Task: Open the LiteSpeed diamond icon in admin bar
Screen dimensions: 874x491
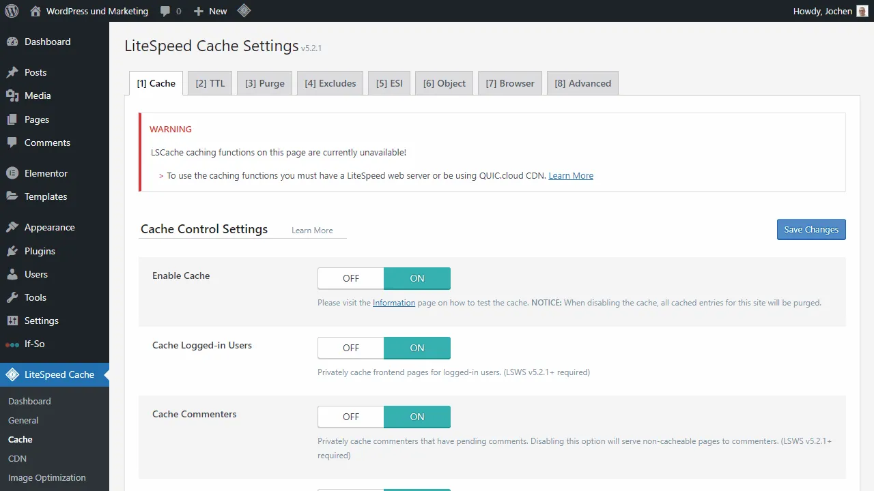Action: 244,11
